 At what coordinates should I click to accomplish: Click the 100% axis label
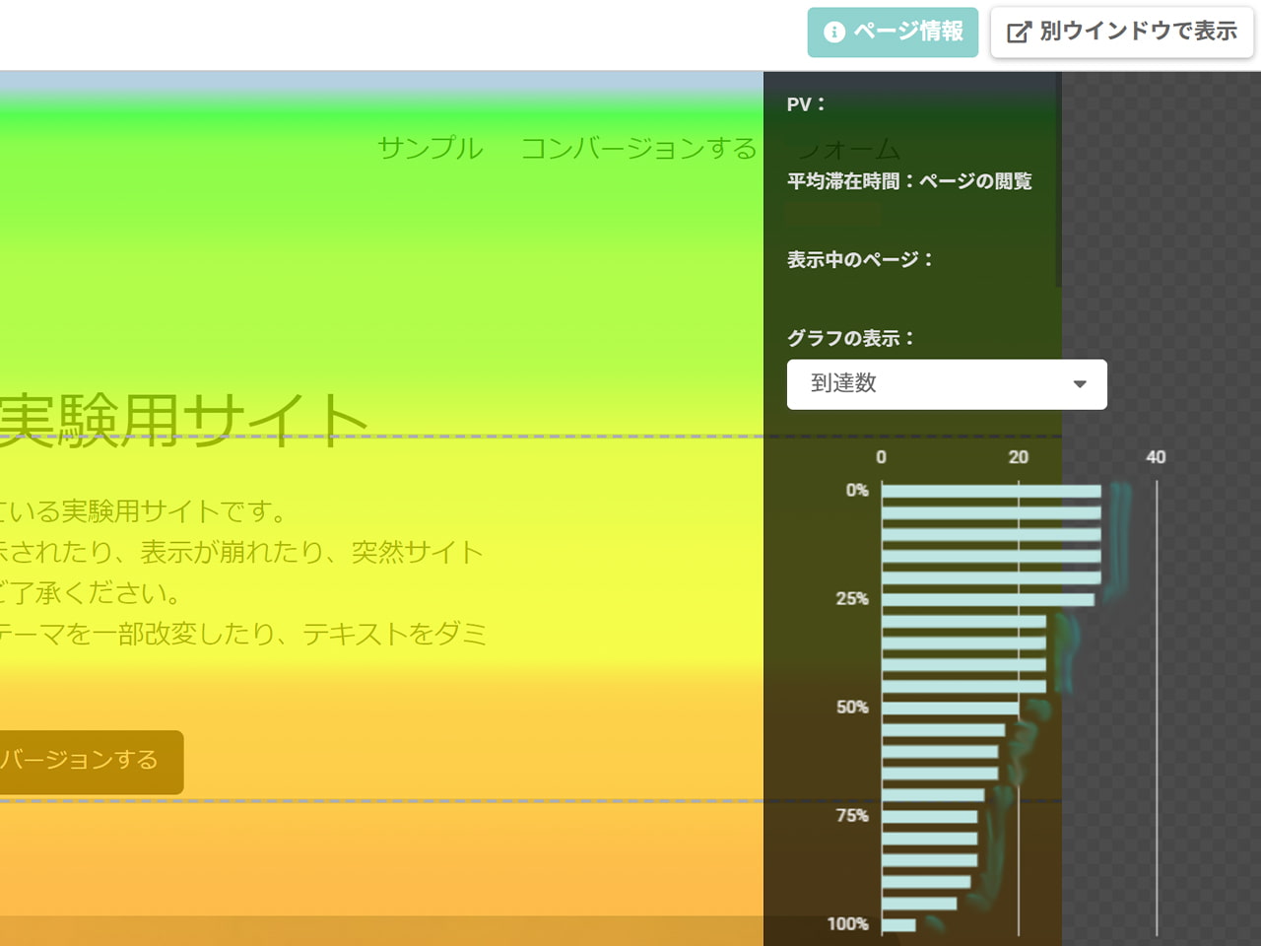pos(848,923)
